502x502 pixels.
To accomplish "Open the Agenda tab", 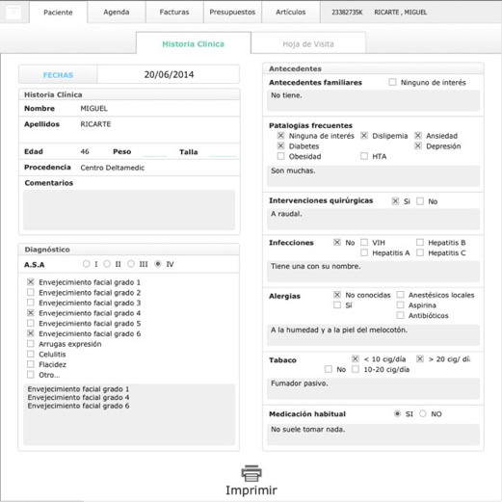I will (117, 13).
